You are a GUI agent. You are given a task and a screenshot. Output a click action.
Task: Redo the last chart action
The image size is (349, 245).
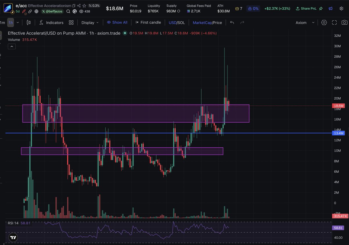pos(242,22)
